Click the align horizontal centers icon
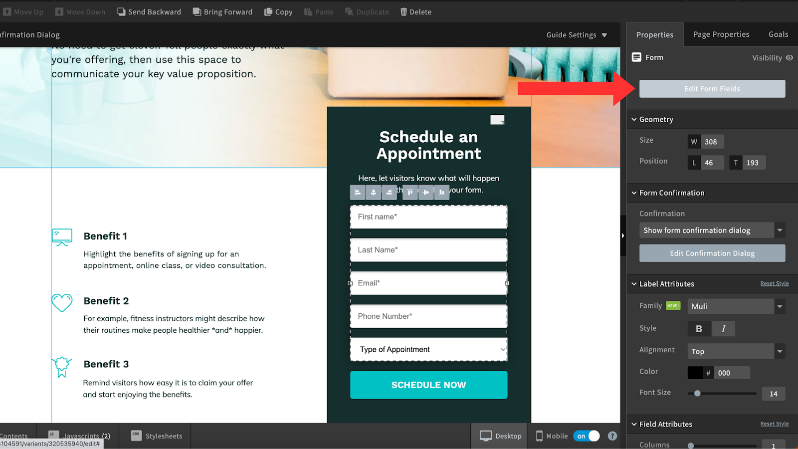This screenshot has width=798, height=449. [x=374, y=192]
